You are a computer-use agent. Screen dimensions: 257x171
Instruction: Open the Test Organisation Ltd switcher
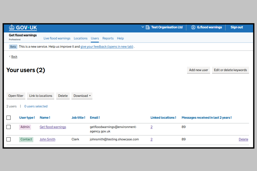[164, 27]
